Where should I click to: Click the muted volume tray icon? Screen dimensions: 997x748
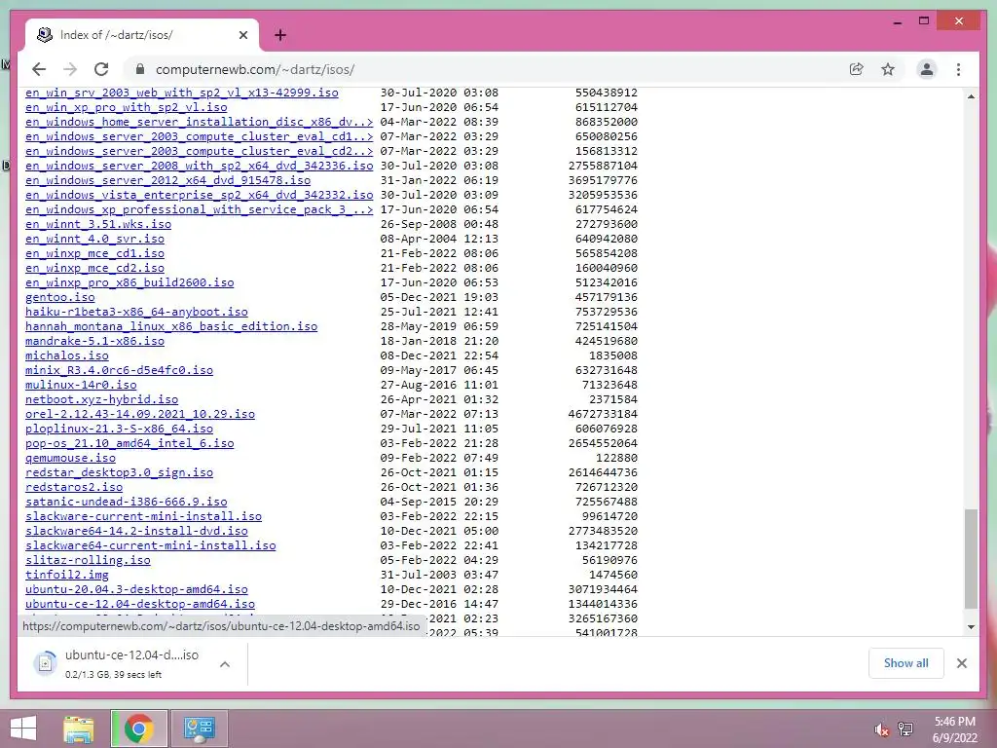pos(880,729)
